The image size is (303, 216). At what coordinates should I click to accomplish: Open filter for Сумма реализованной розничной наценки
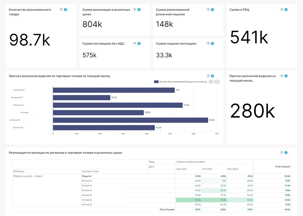208,9
